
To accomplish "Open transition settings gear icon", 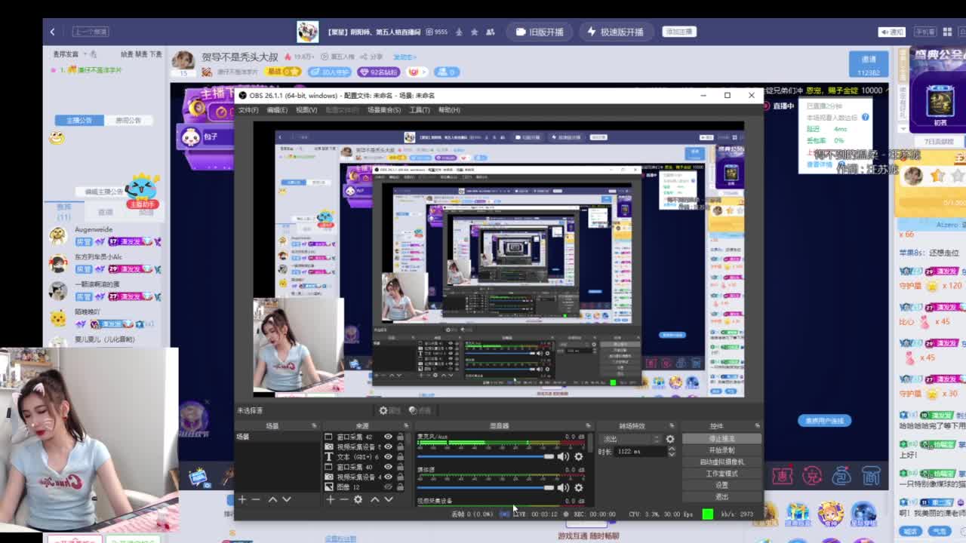I will (670, 439).
